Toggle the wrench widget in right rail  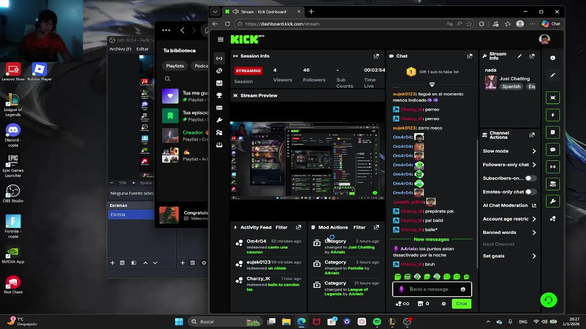click(x=553, y=202)
